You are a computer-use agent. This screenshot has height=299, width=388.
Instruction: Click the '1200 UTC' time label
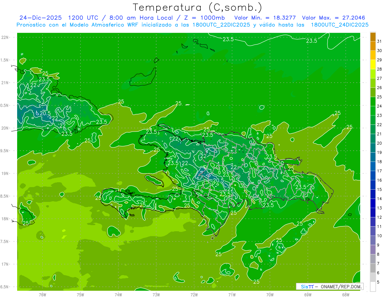(x=83, y=18)
